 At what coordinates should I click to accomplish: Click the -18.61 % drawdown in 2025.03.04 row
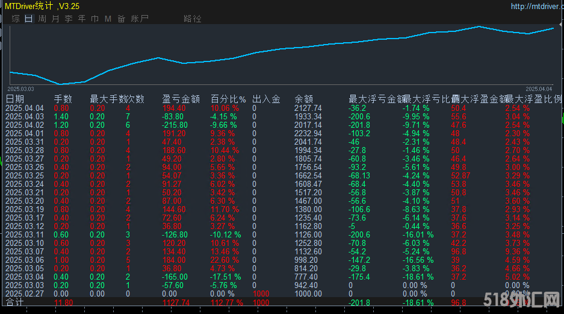[418, 277]
